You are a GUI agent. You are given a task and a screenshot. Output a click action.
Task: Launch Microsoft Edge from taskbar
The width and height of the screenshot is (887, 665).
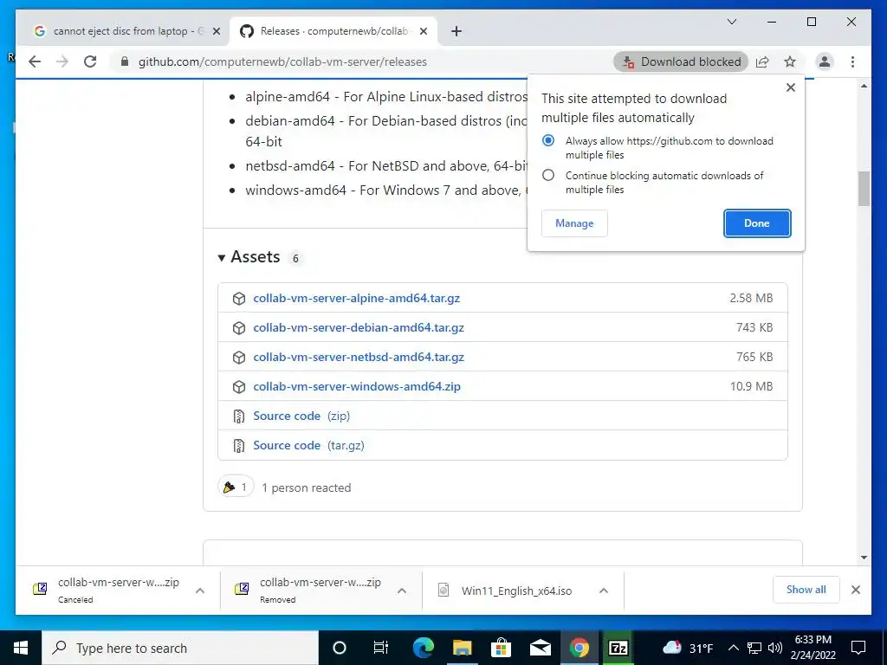click(x=423, y=648)
